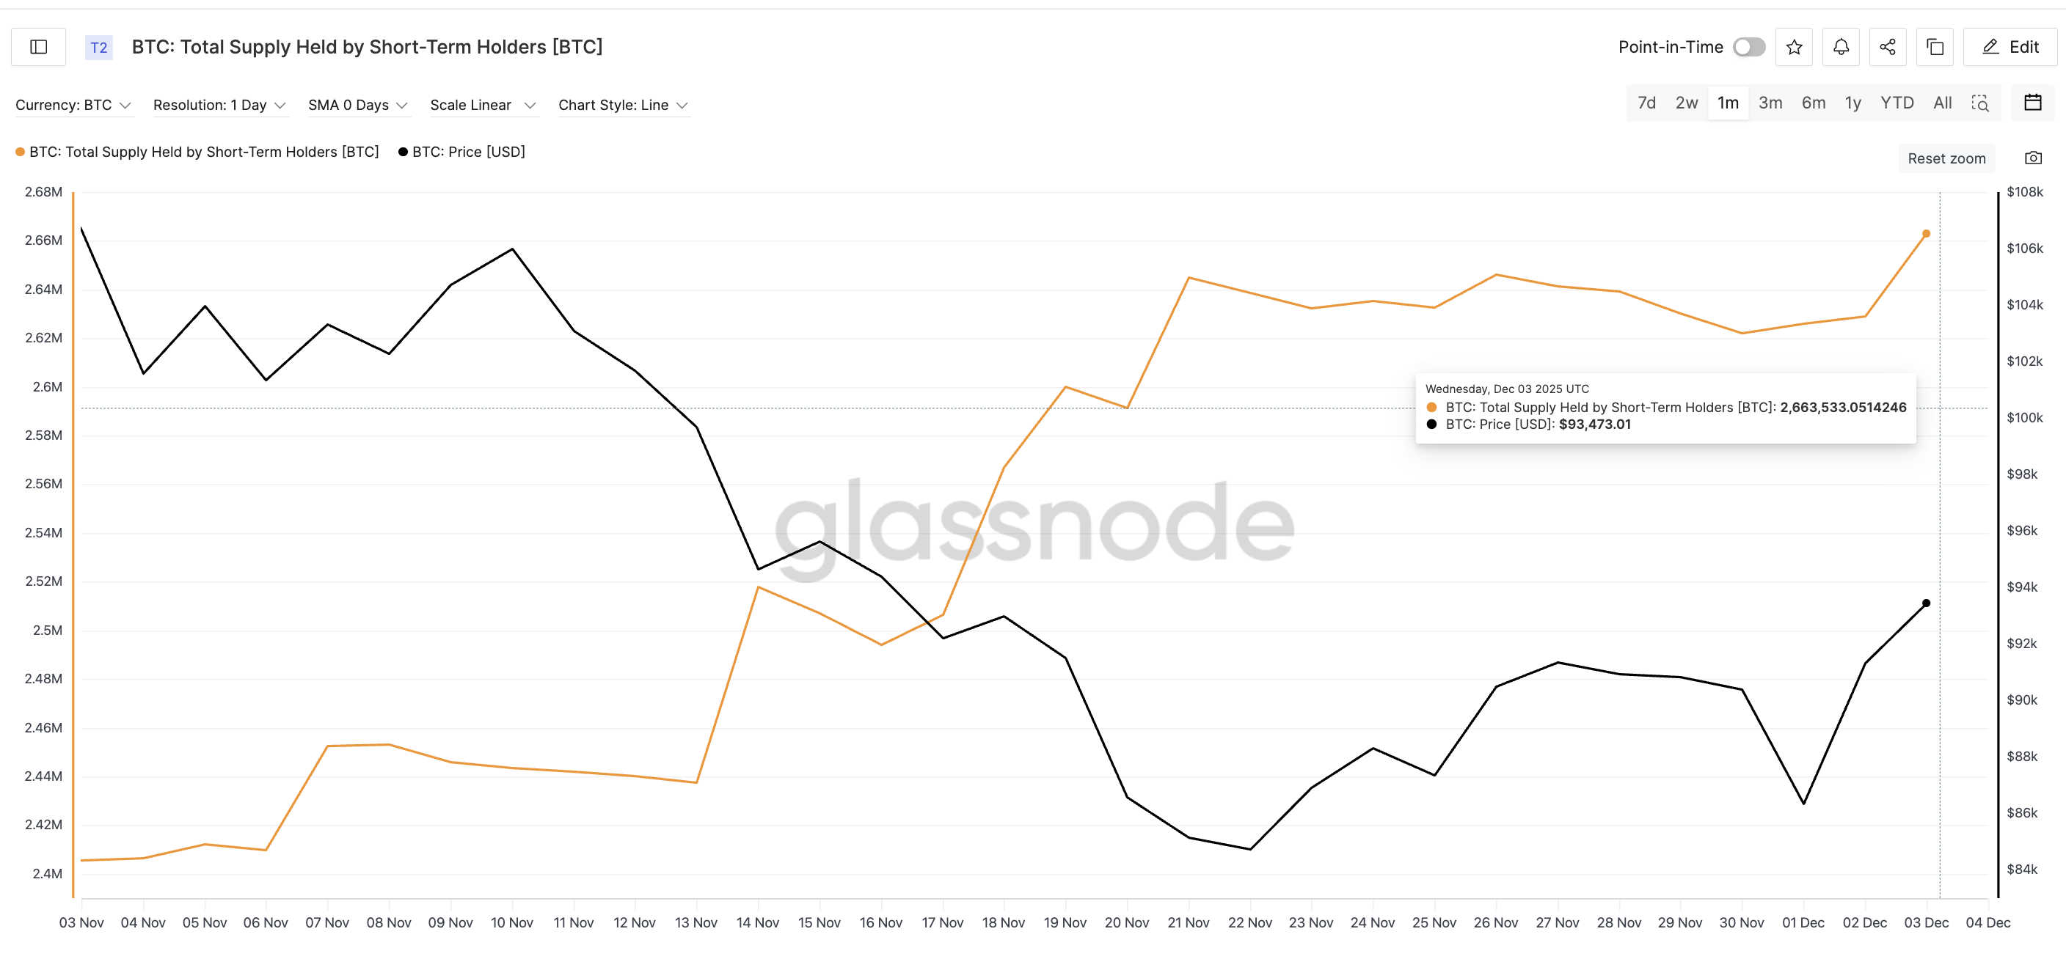Click the share chart icon

1887,46
